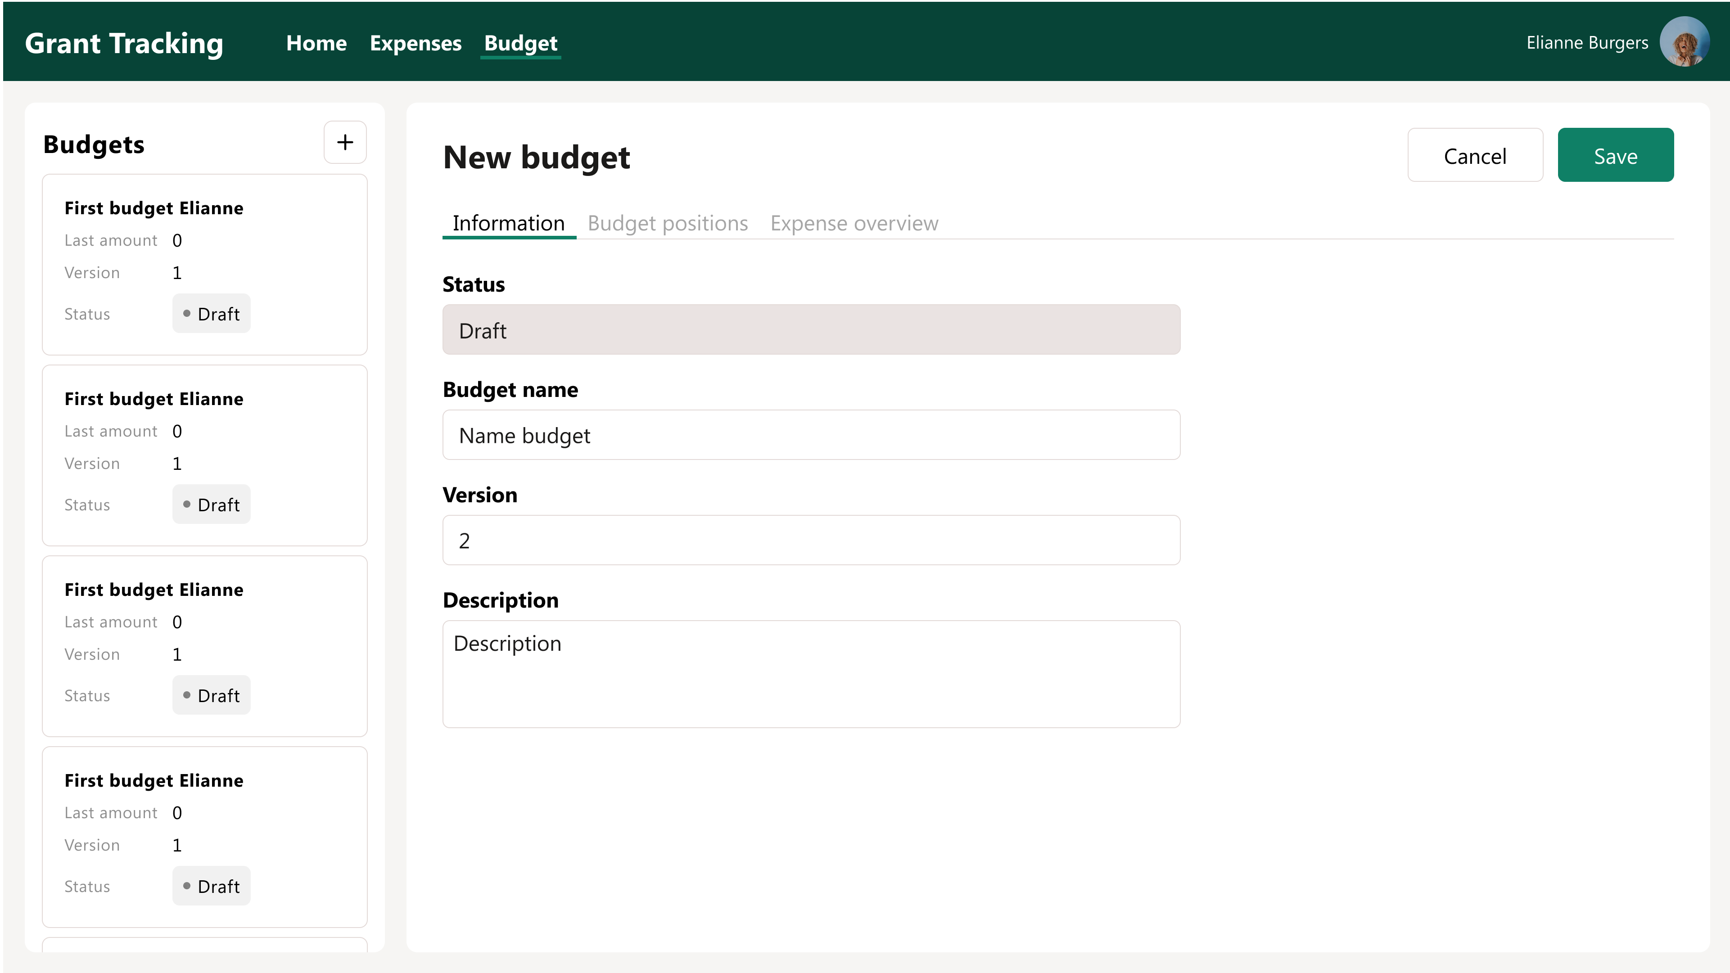Viewport: 1730px width, 973px height.
Task: Click the plus icon to add budget
Action: [345, 142]
